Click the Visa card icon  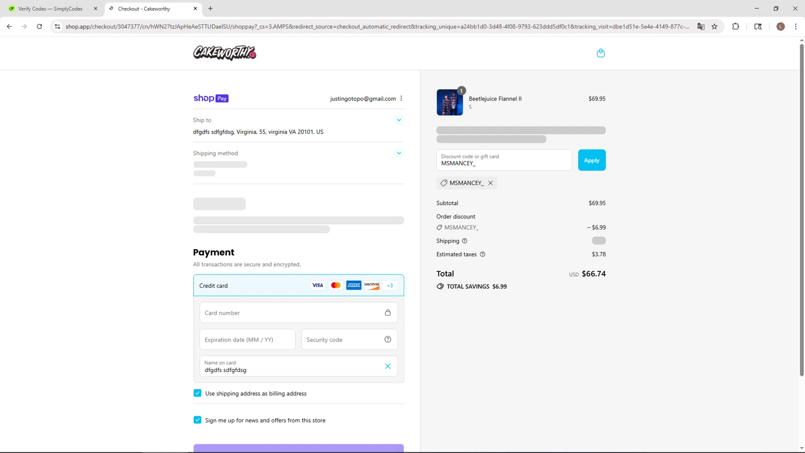point(318,285)
